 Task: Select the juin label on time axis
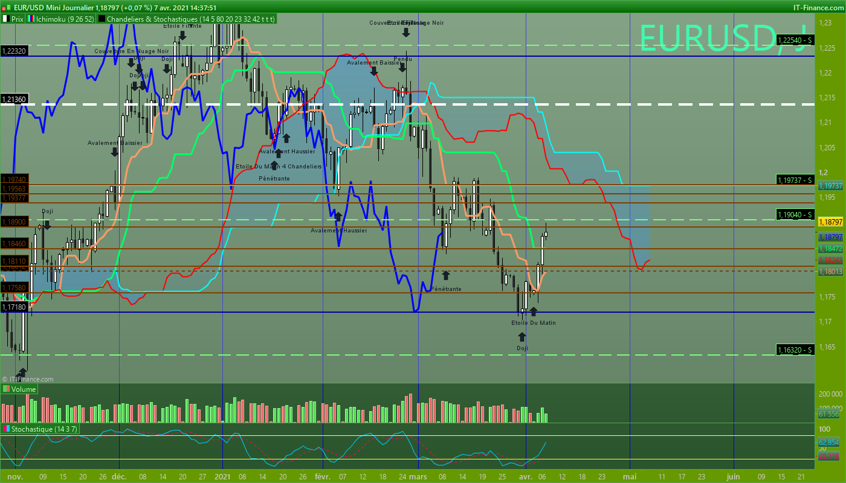tap(734, 476)
